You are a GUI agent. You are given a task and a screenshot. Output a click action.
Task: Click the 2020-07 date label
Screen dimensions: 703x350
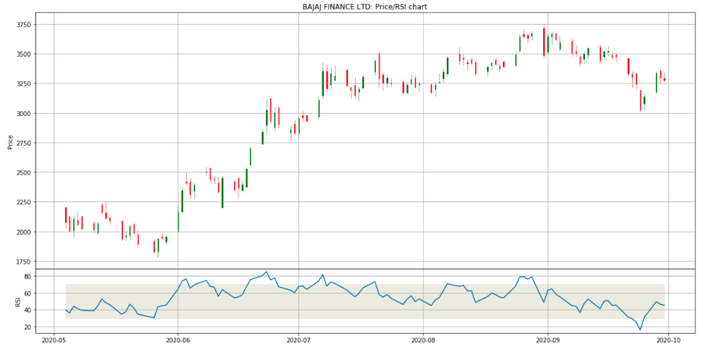[298, 342]
